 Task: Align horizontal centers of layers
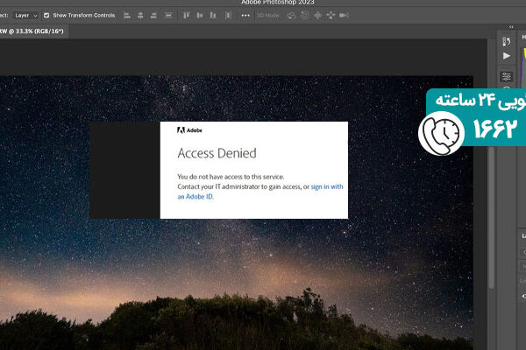tap(140, 16)
